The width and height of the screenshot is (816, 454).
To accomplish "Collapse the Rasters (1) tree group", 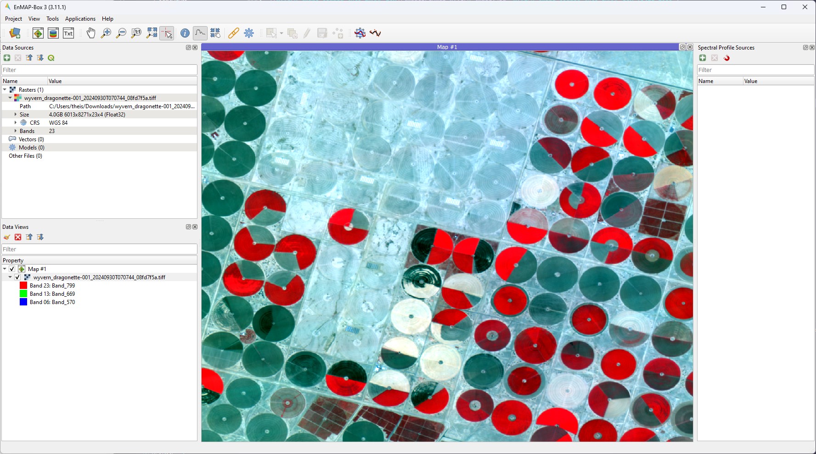I will [5, 90].
